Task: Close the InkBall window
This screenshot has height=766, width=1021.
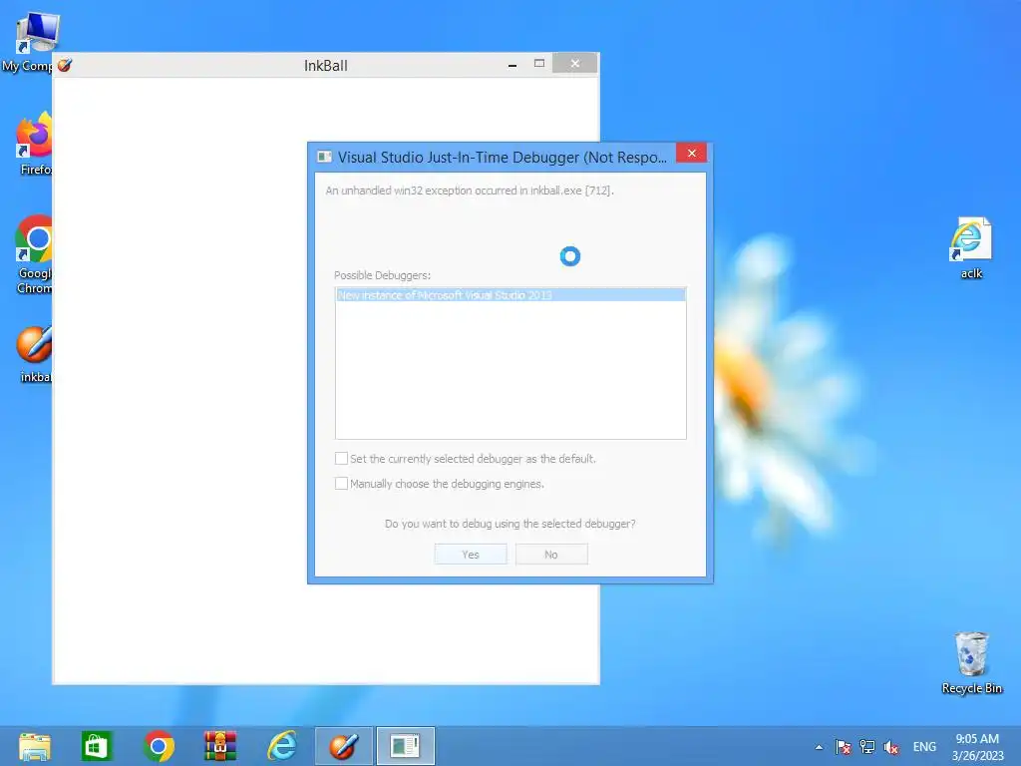Action: (x=575, y=63)
